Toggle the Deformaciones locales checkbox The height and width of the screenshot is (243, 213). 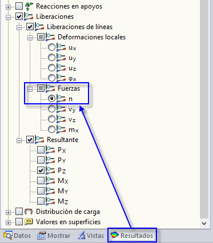(41, 37)
